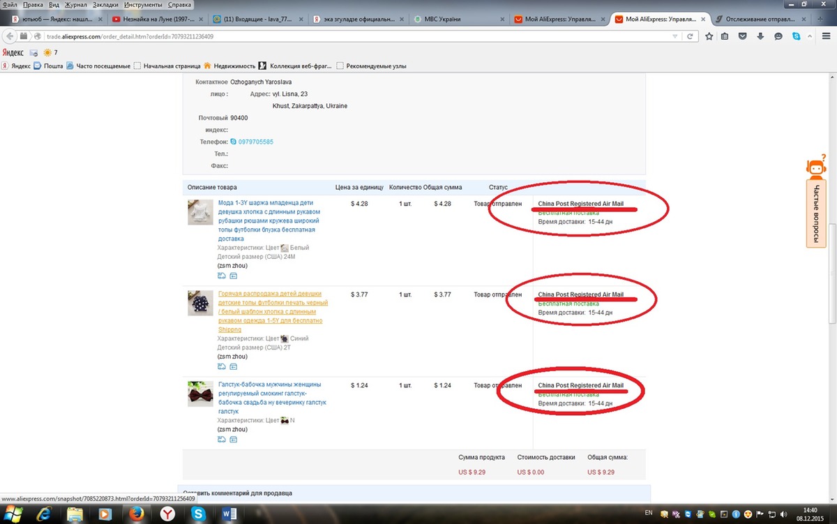This screenshot has width=837, height=524.
Task: Open the Файл menu
Action: click(10, 4)
